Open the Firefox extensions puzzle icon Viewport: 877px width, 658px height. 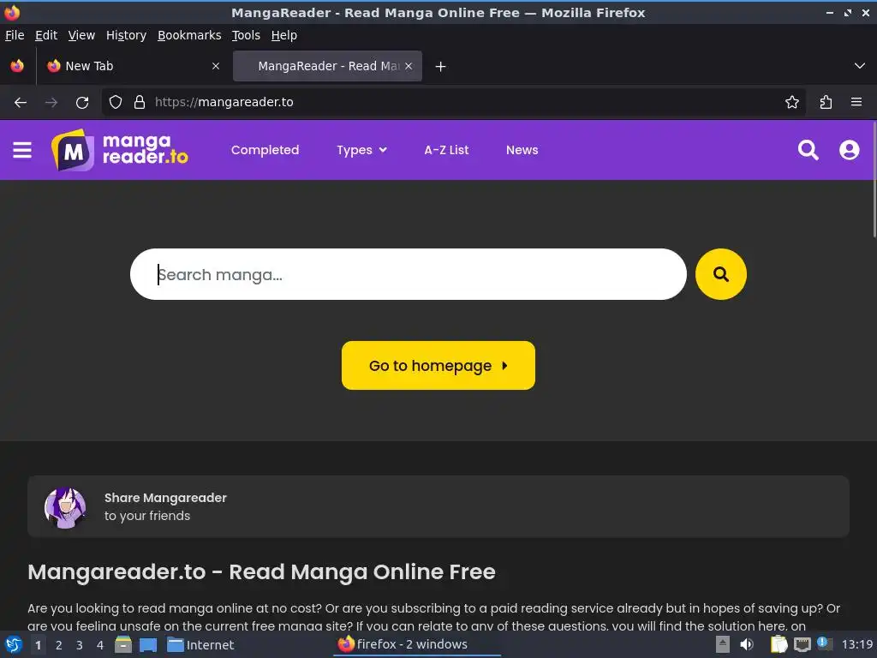pyautogui.click(x=826, y=103)
